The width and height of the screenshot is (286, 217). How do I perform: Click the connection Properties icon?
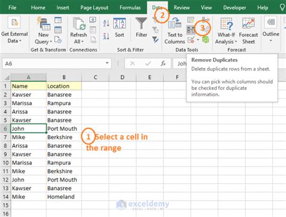click(93, 30)
